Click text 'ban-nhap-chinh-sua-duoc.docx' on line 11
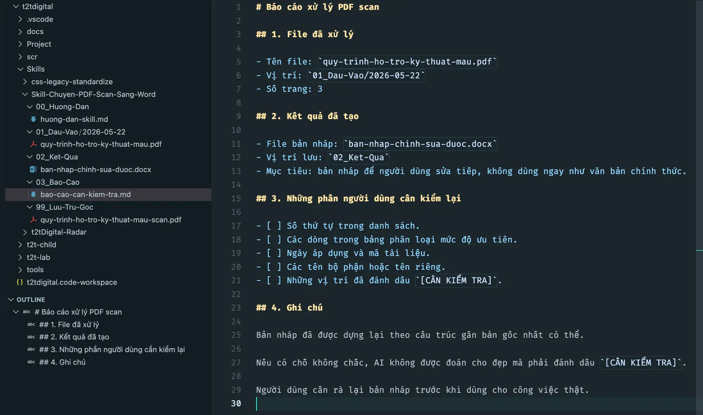Image resolution: width=703 pixels, height=415 pixels. (420, 144)
